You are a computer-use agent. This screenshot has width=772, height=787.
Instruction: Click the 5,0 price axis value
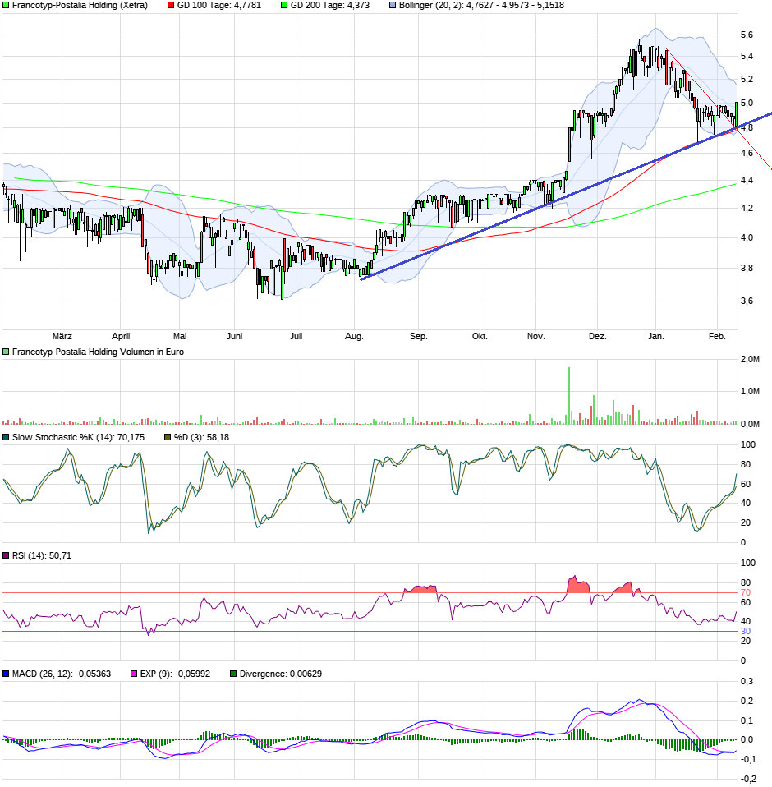pyautogui.click(x=747, y=103)
